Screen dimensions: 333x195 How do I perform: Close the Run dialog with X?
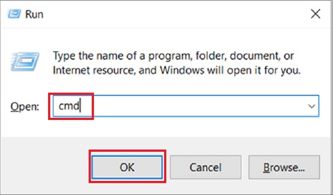pos(315,14)
